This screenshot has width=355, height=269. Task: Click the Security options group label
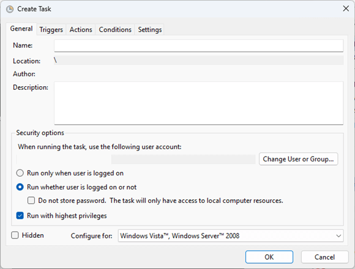point(40,133)
